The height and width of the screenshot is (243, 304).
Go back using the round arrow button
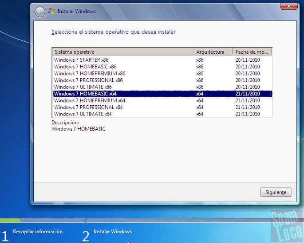click(40, 12)
